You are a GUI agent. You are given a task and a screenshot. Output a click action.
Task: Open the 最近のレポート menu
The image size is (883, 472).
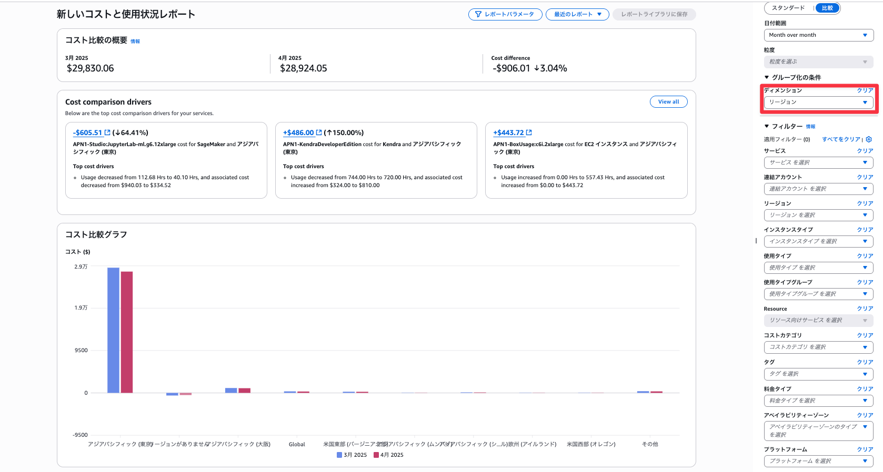577,14
